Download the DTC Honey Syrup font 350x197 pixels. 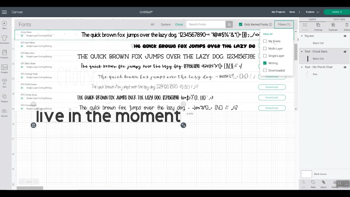[272, 97]
